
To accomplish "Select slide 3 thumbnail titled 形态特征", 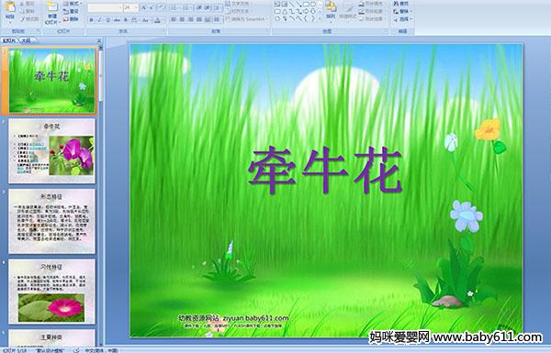I will click(x=52, y=221).
